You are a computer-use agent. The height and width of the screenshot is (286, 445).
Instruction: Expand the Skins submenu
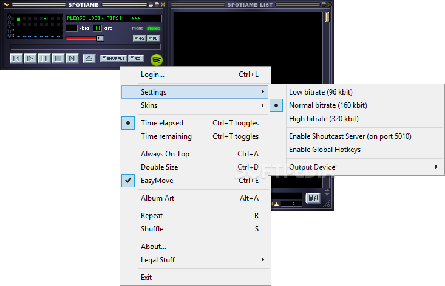(195, 105)
